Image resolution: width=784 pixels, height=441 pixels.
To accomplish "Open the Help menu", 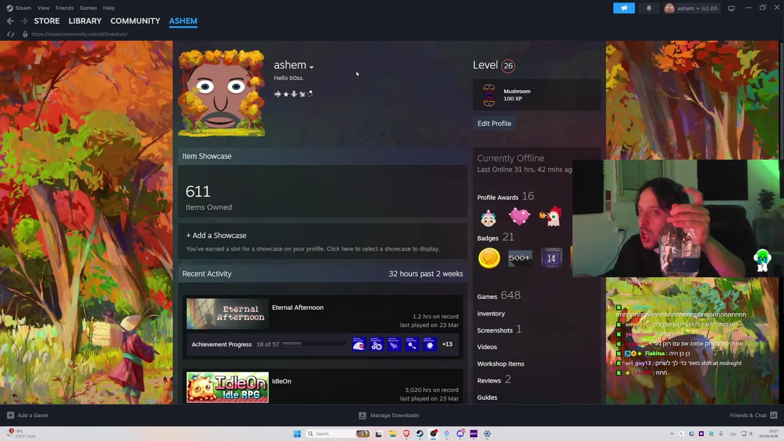I will pos(109,8).
